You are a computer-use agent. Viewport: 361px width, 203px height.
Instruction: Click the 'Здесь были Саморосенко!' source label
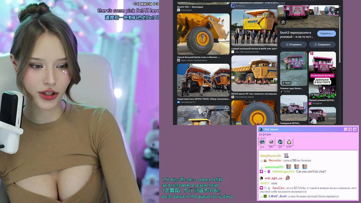(x=194, y=60)
